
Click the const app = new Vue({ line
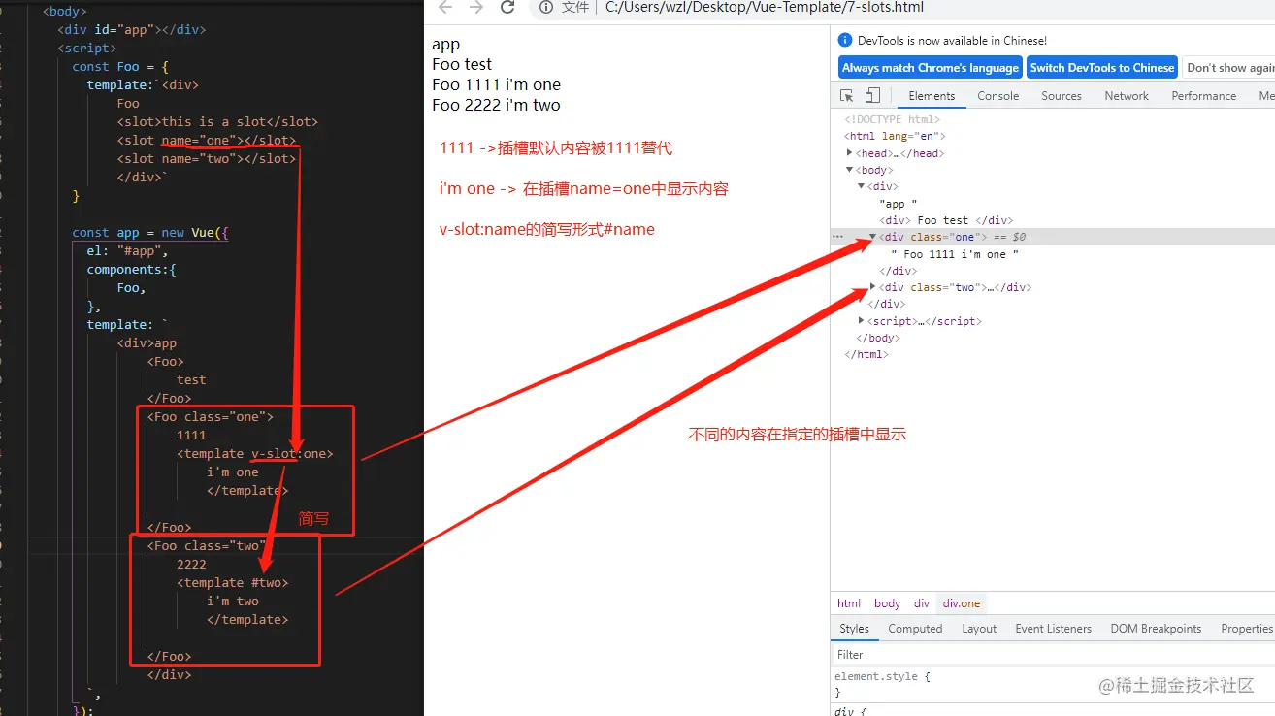click(x=150, y=233)
